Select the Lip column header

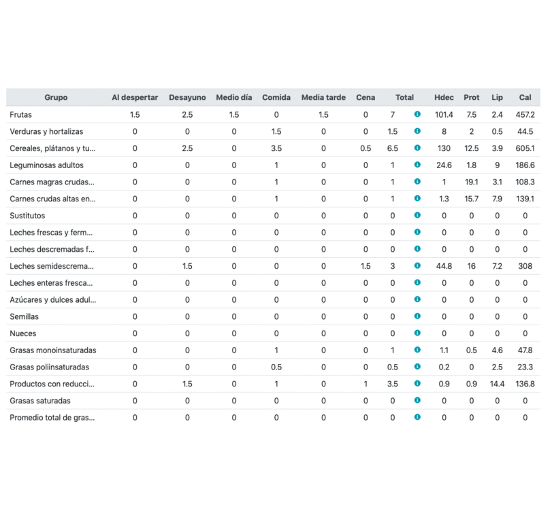click(x=497, y=97)
